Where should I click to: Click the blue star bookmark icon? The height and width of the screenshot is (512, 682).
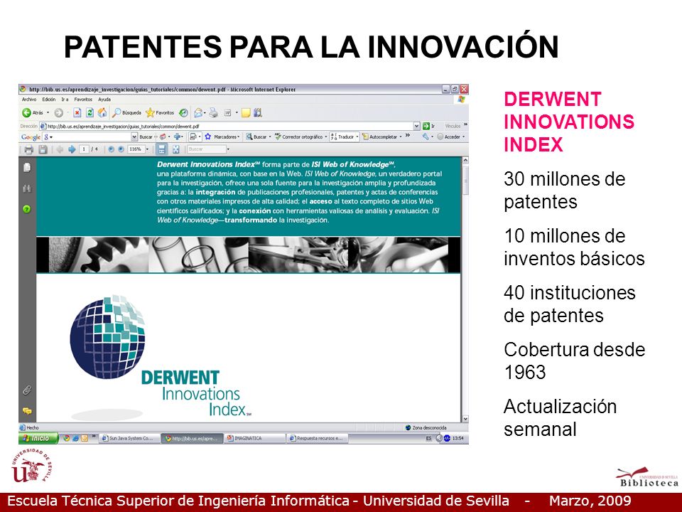pyautogui.click(x=208, y=137)
